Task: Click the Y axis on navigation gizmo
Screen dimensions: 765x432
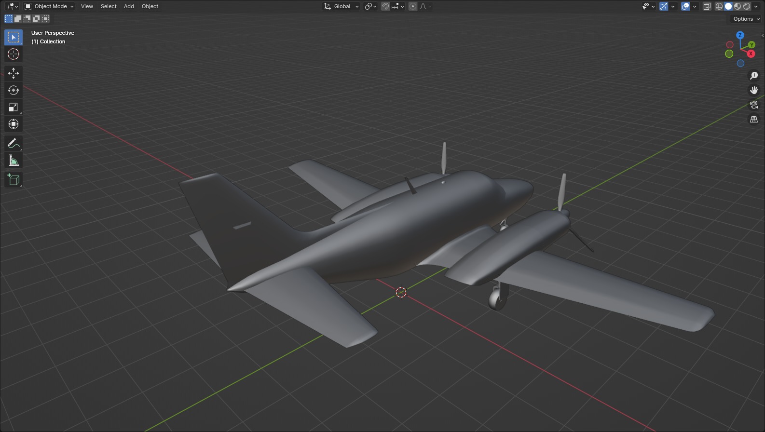Action: [751, 45]
